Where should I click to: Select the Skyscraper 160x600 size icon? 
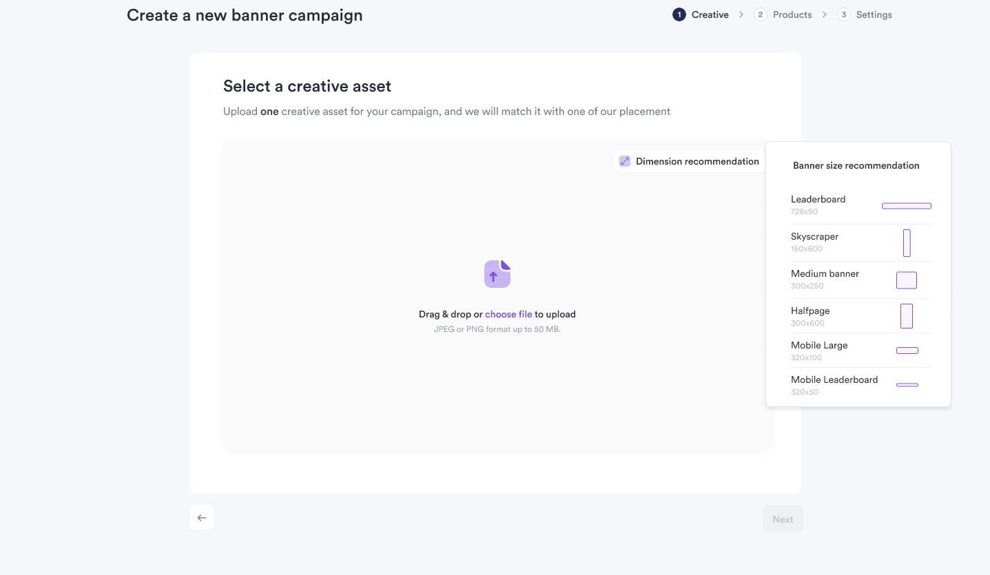[907, 242]
